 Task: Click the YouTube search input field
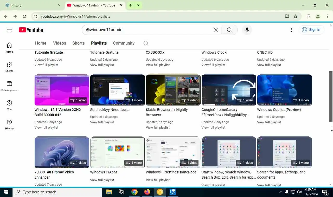tap(148, 30)
